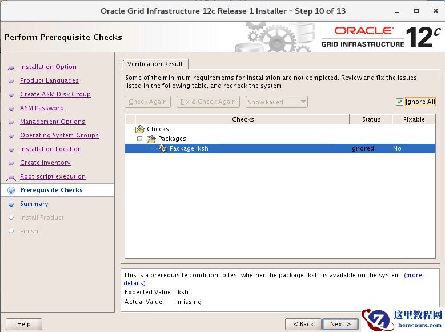
Task: Open the Show Failed dropdown
Action: [x=276, y=102]
